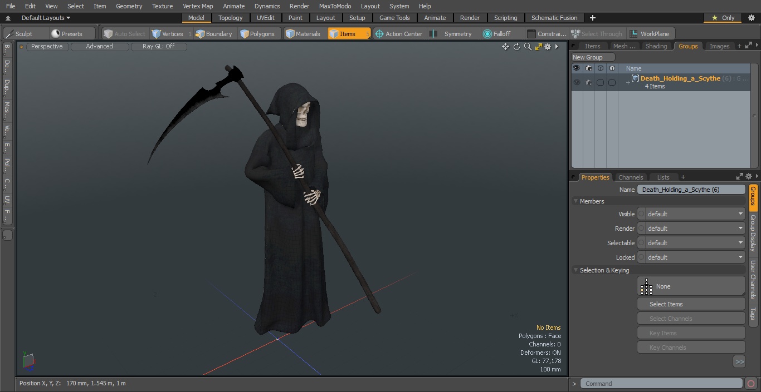
Task: Click the Command input field
Action: (x=661, y=384)
